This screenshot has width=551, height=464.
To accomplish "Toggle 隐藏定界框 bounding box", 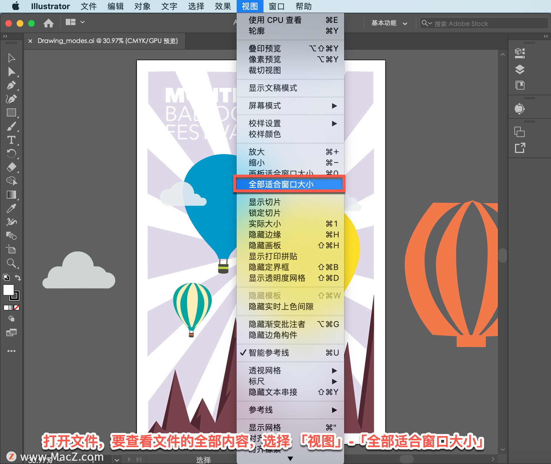I will [290, 267].
